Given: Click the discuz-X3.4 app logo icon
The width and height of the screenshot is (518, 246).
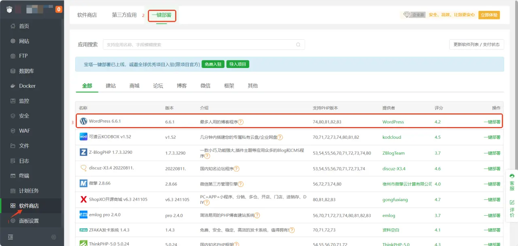Looking at the screenshot, I should [83, 168].
